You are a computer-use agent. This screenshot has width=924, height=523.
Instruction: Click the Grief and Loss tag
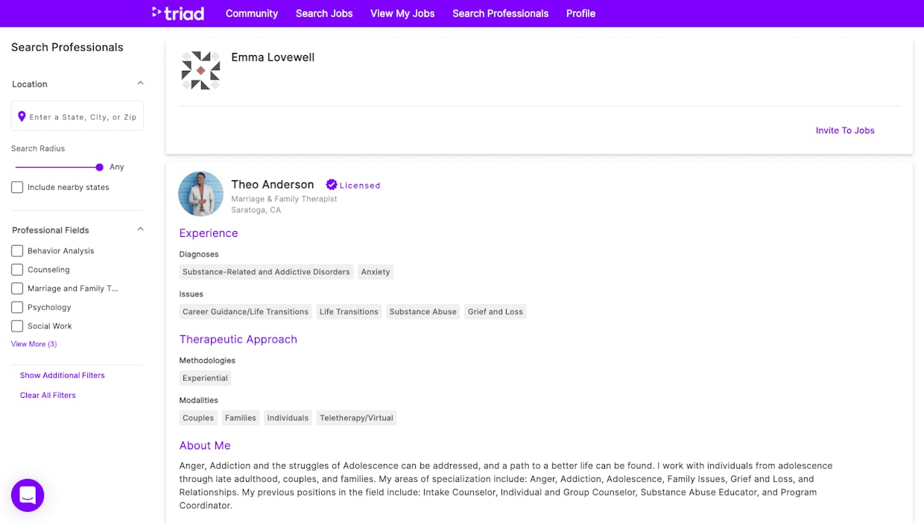pos(496,311)
